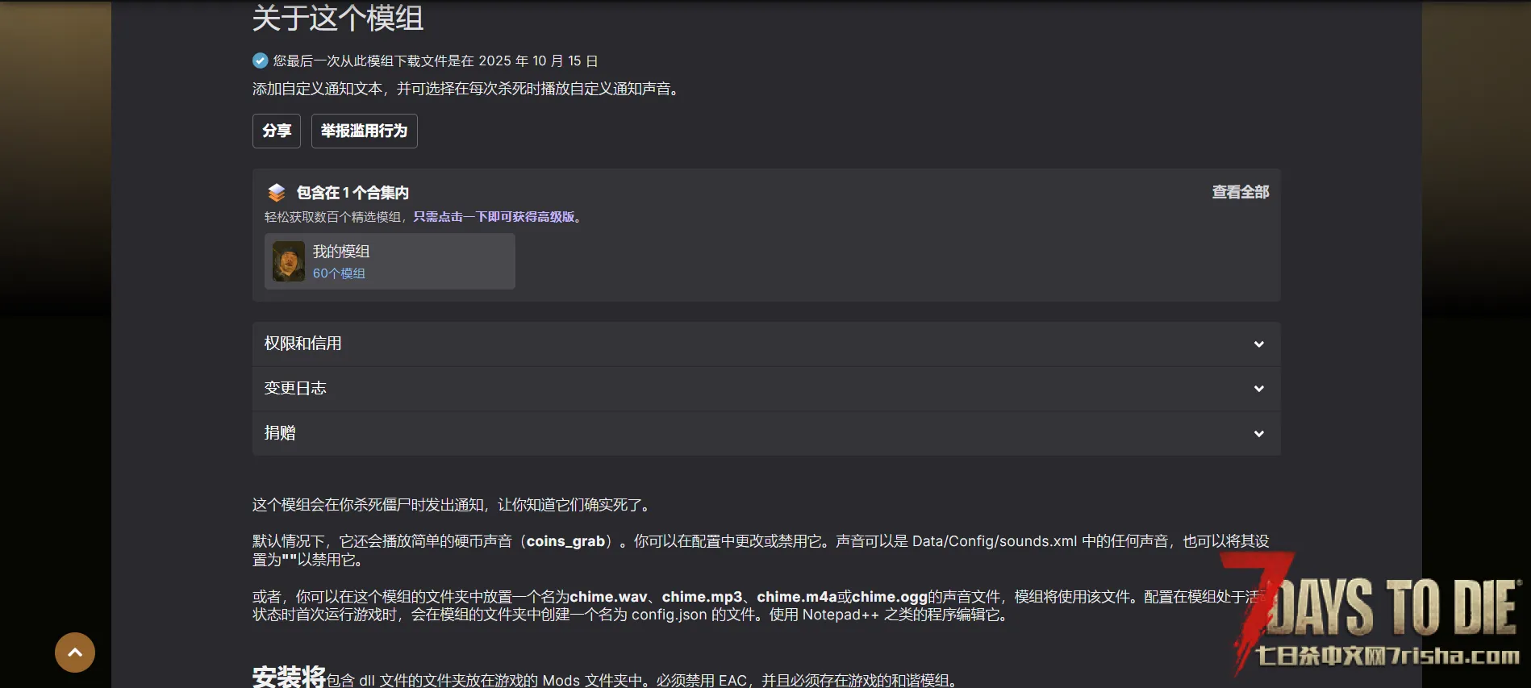
Task: Open the 60个模组 link
Action: pyautogui.click(x=339, y=273)
